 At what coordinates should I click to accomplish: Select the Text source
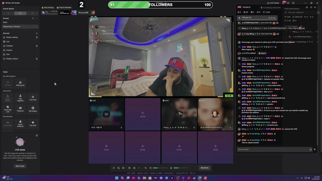pyautogui.click(x=20, y=54)
